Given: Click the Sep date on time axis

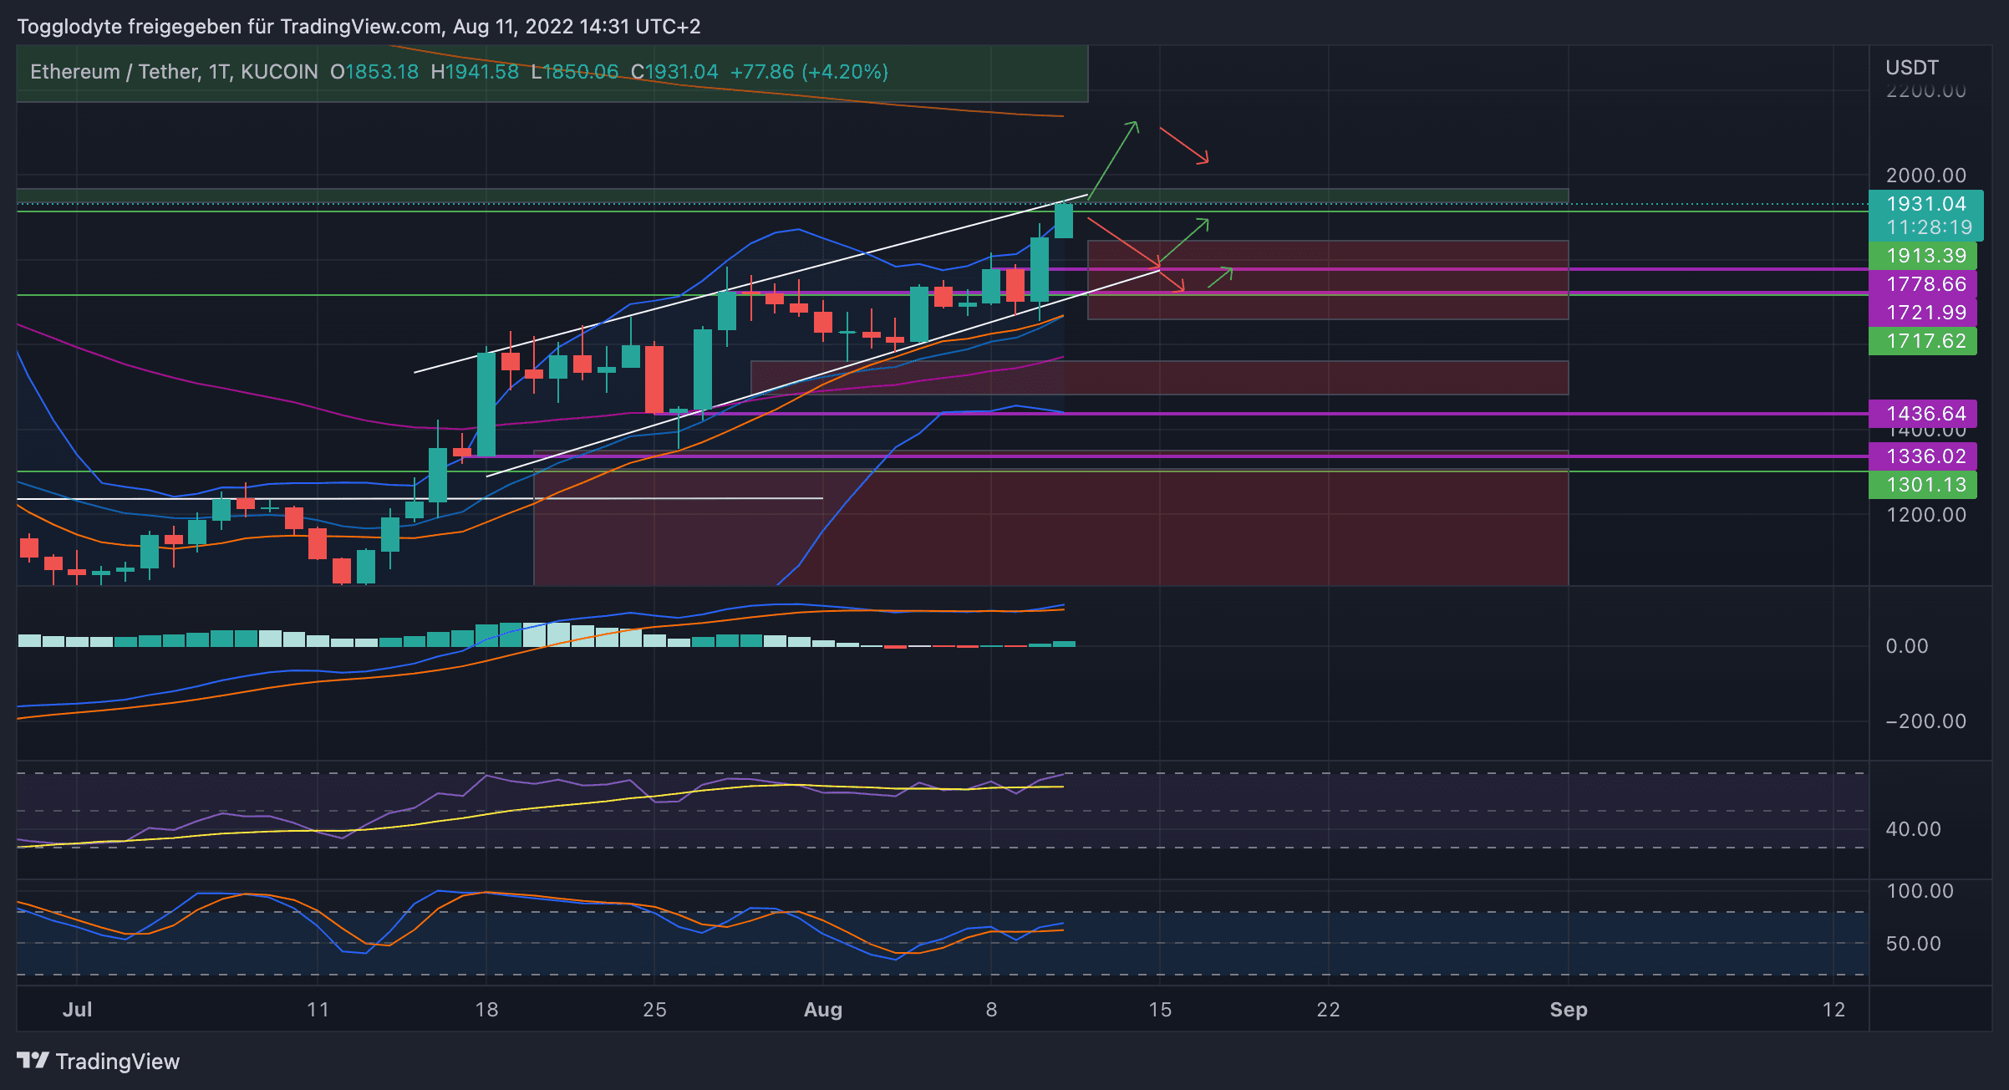Looking at the screenshot, I should click(1568, 1010).
